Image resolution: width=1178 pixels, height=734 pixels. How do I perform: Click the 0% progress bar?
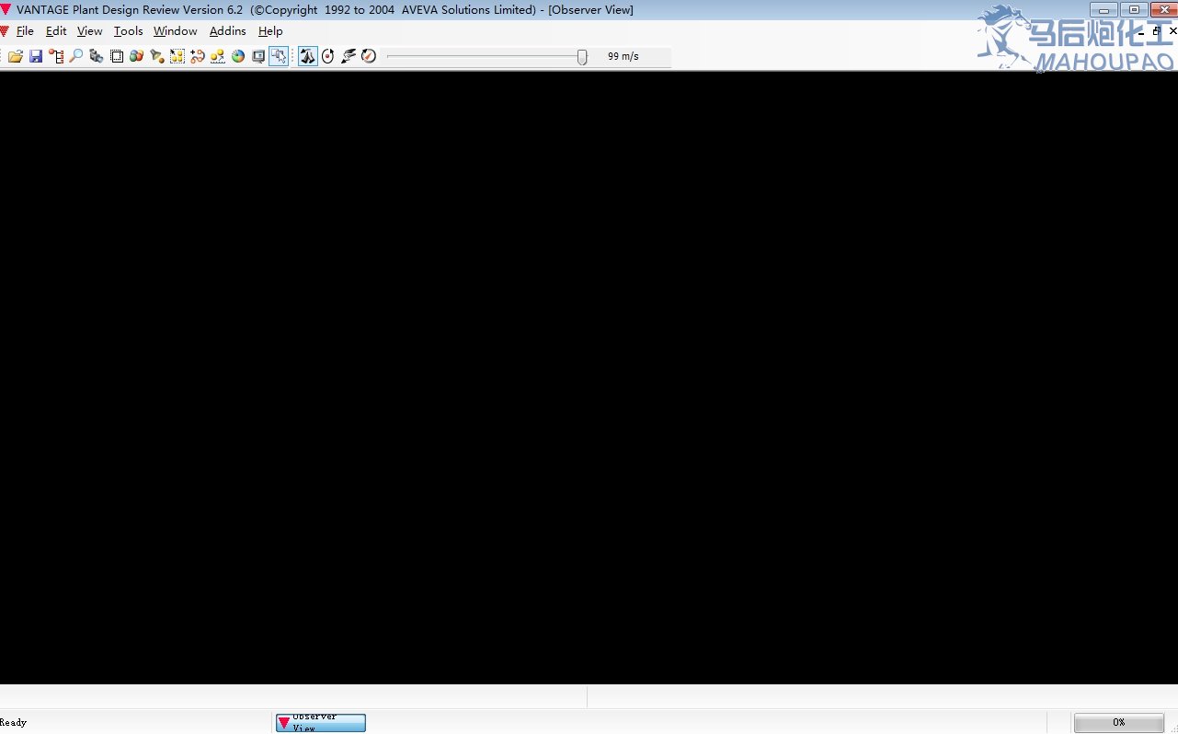pyautogui.click(x=1119, y=723)
